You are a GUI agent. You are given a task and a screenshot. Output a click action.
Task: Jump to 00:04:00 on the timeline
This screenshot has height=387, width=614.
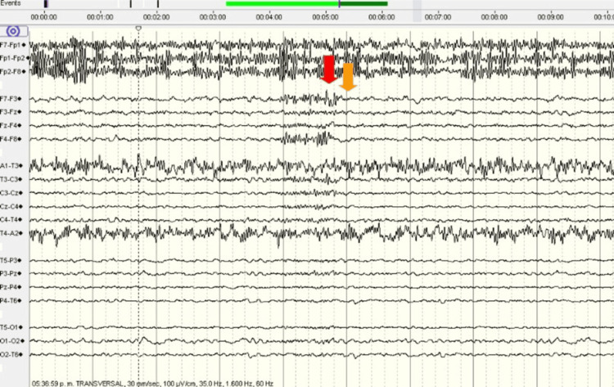269,17
